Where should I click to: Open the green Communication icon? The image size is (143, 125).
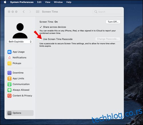tap(9, 84)
